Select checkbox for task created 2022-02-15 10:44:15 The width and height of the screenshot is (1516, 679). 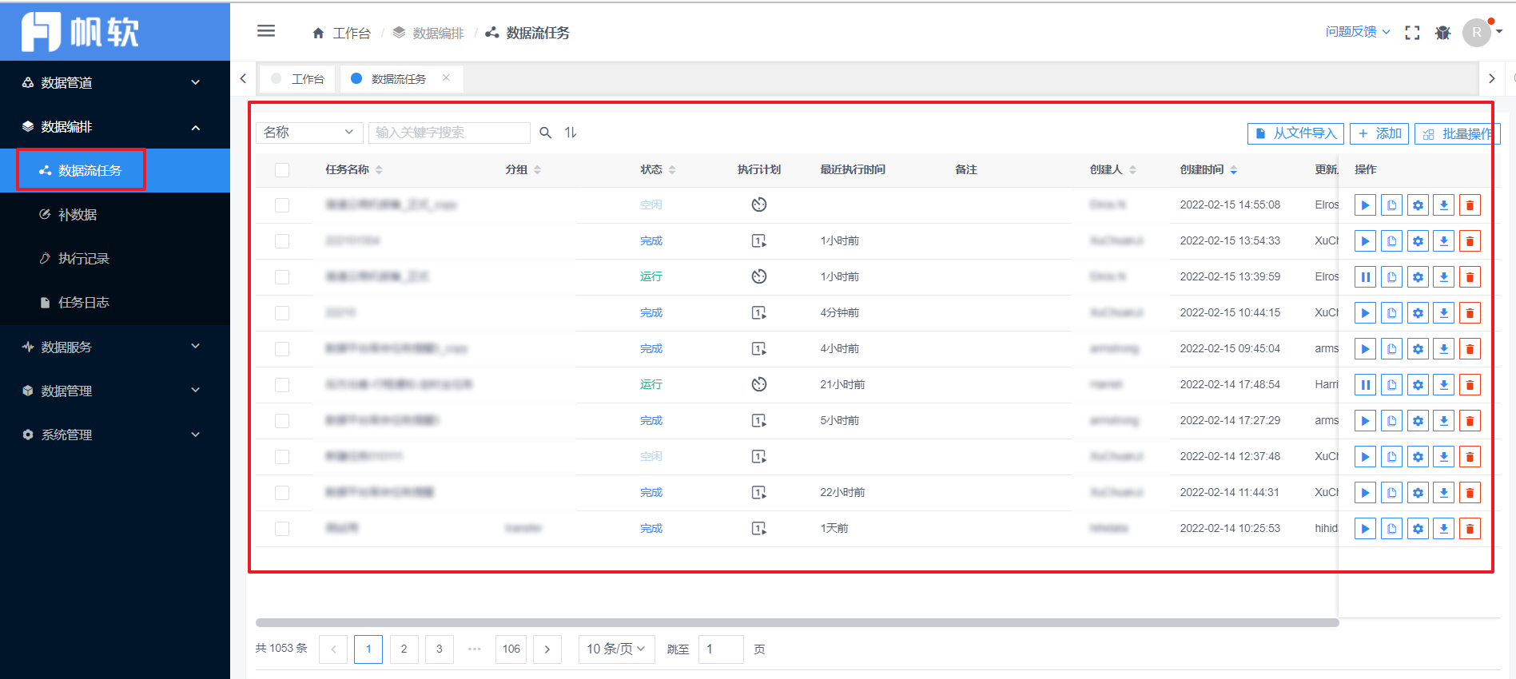[282, 313]
